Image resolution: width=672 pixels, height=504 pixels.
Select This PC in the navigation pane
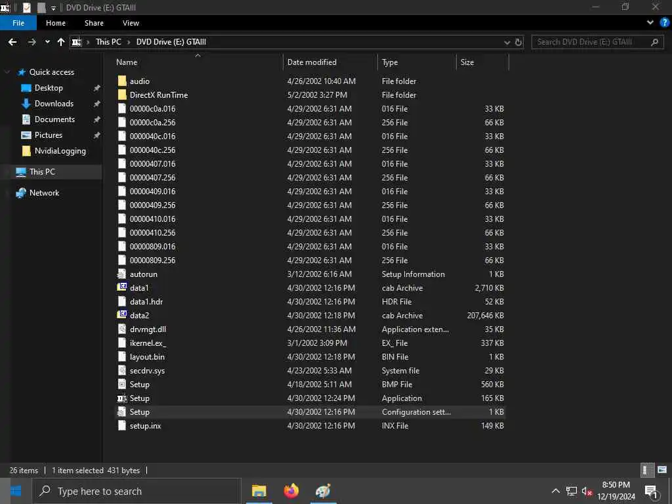click(x=43, y=172)
